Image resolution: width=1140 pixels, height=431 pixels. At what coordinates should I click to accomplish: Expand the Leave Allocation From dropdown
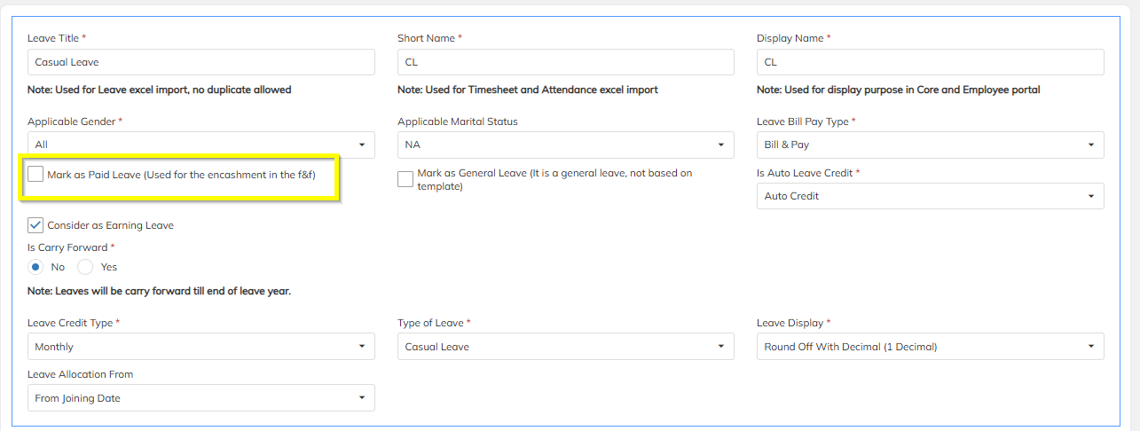200,398
